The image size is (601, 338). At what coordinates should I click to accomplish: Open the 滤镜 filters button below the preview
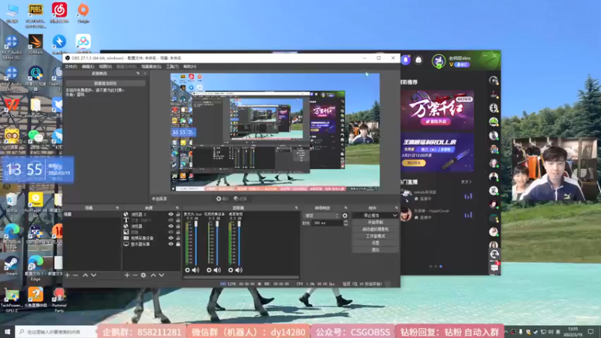(x=240, y=198)
